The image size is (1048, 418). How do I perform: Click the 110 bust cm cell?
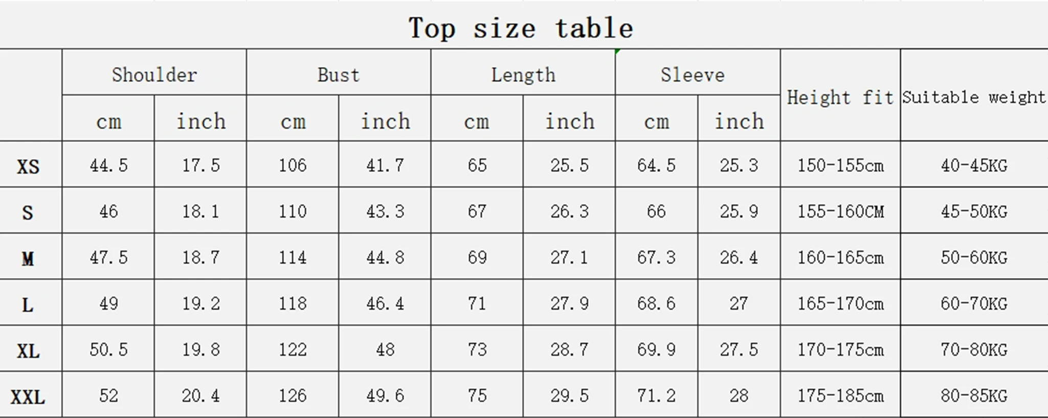click(293, 211)
